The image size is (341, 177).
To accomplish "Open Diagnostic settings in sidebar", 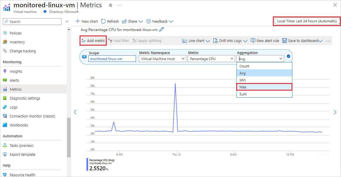I will coord(25,98).
